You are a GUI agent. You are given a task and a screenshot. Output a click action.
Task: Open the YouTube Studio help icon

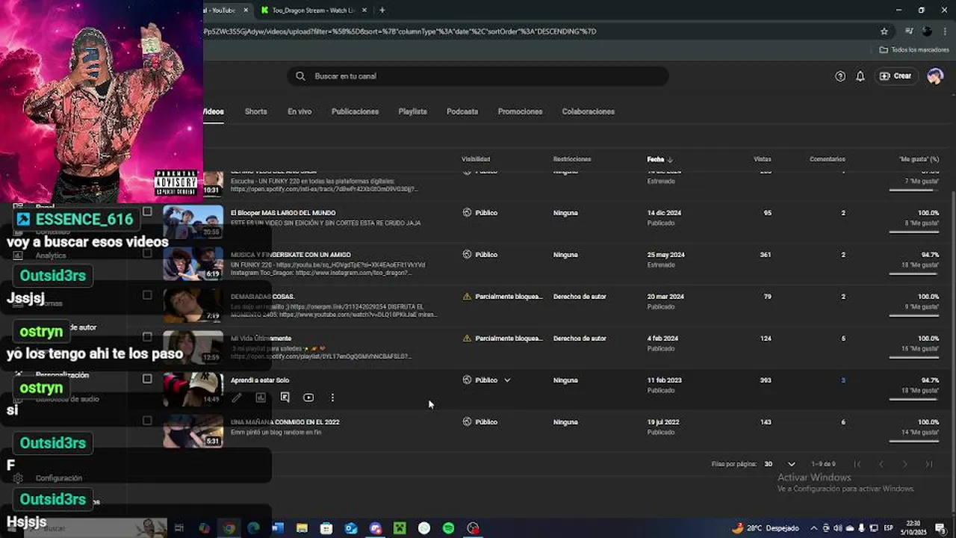pyautogui.click(x=840, y=76)
